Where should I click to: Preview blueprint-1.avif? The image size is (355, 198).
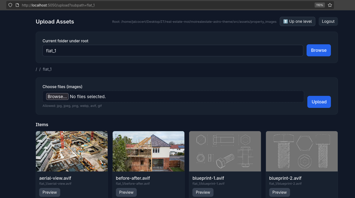(x=203, y=192)
